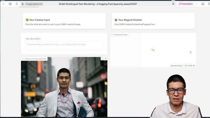Viewport: 210px width, 118px height.
Task: Click the Ghibli-inspired artwork will appear text
Action: point(135,24)
